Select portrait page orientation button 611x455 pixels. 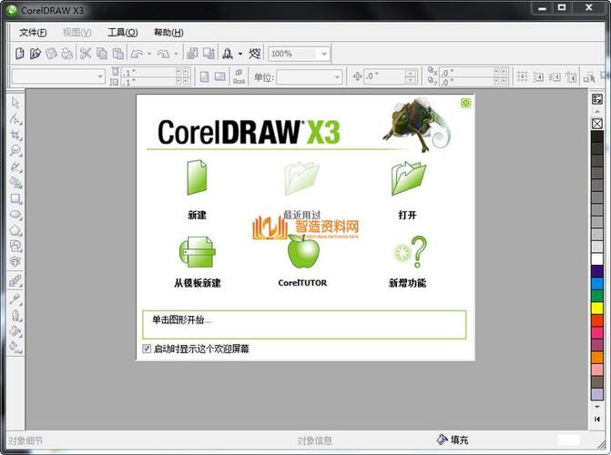(x=204, y=76)
